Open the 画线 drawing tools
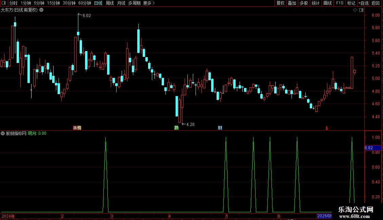This screenshot has height=220, width=383. (x=327, y=3)
